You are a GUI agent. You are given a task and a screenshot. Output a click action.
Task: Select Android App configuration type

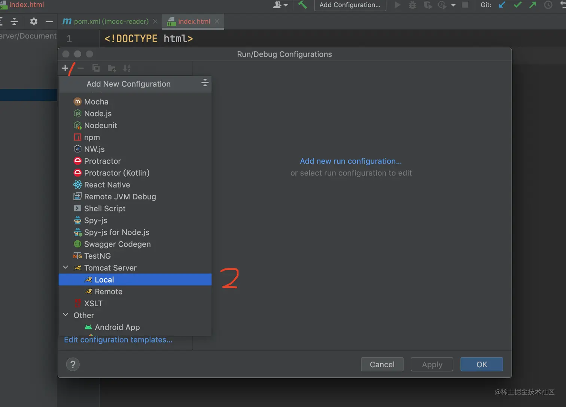pos(135,327)
